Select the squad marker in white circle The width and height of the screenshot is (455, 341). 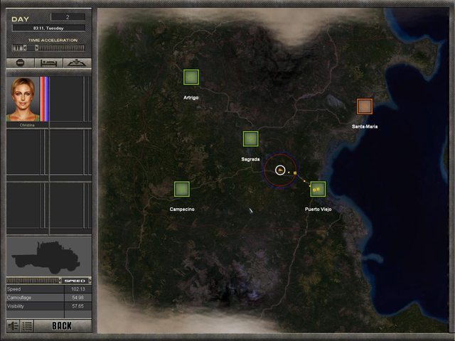tap(280, 170)
